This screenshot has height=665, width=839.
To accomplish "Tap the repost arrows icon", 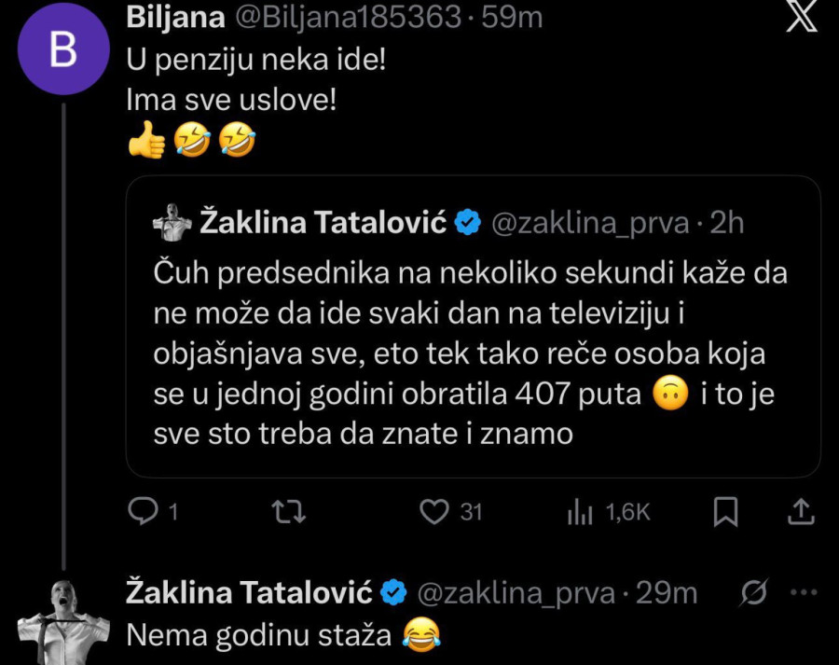I will pos(287,511).
